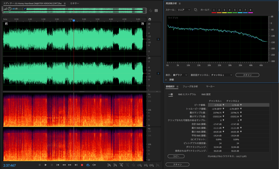
Task: Click the left fade-in handle
Action: click(7, 24)
